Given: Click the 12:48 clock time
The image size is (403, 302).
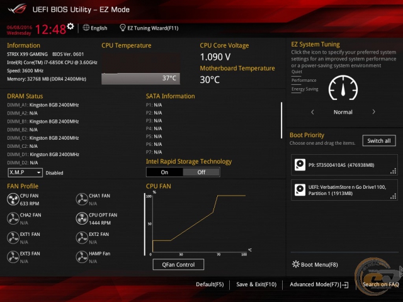Looking at the screenshot, I should pyautogui.click(x=50, y=30).
